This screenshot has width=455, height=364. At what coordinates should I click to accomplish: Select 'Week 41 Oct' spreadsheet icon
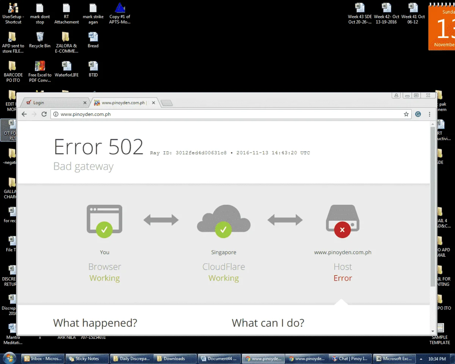click(x=413, y=14)
